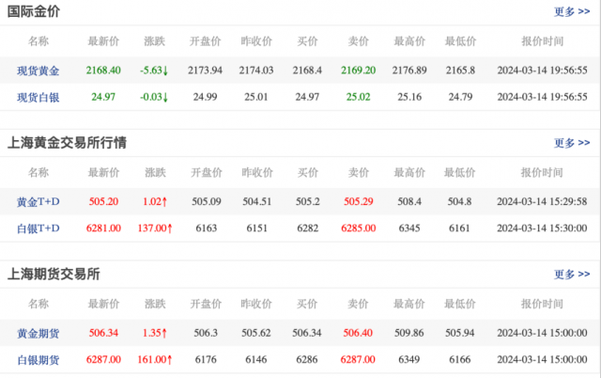601x378 pixels.
Task: Select the 黄金T+D row name
Action: [39, 201]
